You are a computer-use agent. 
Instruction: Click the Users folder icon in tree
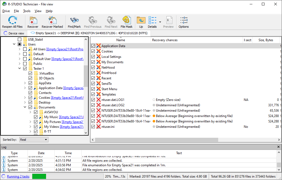click(x=25, y=44)
